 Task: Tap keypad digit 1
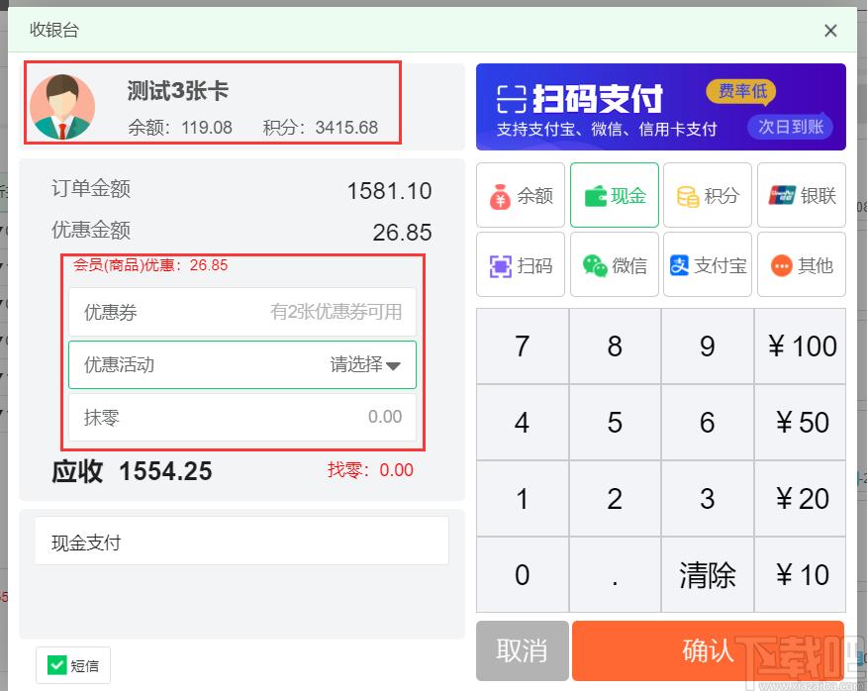tap(522, 499)
